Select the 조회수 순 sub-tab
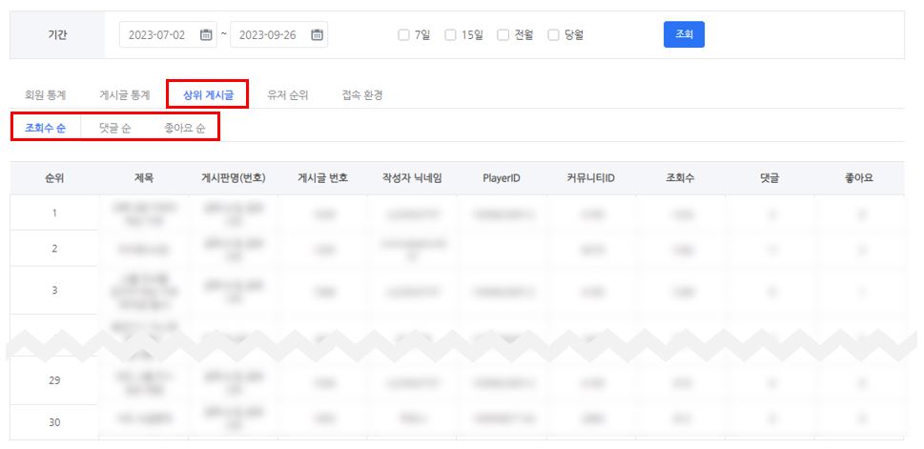This screenshot has width=924, height=449. (x=45, y=128)
